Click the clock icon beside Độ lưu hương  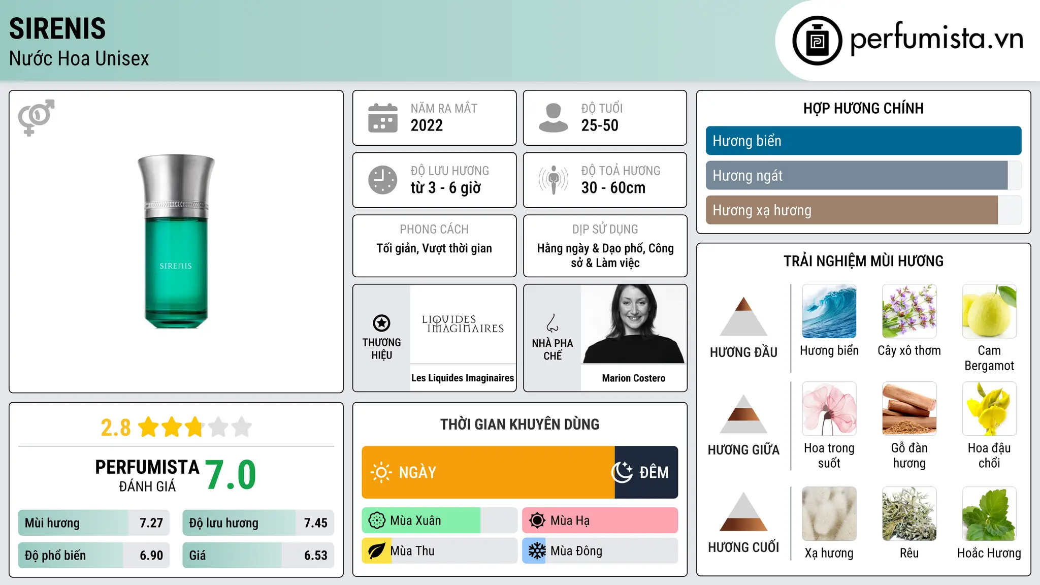(383, 180)
